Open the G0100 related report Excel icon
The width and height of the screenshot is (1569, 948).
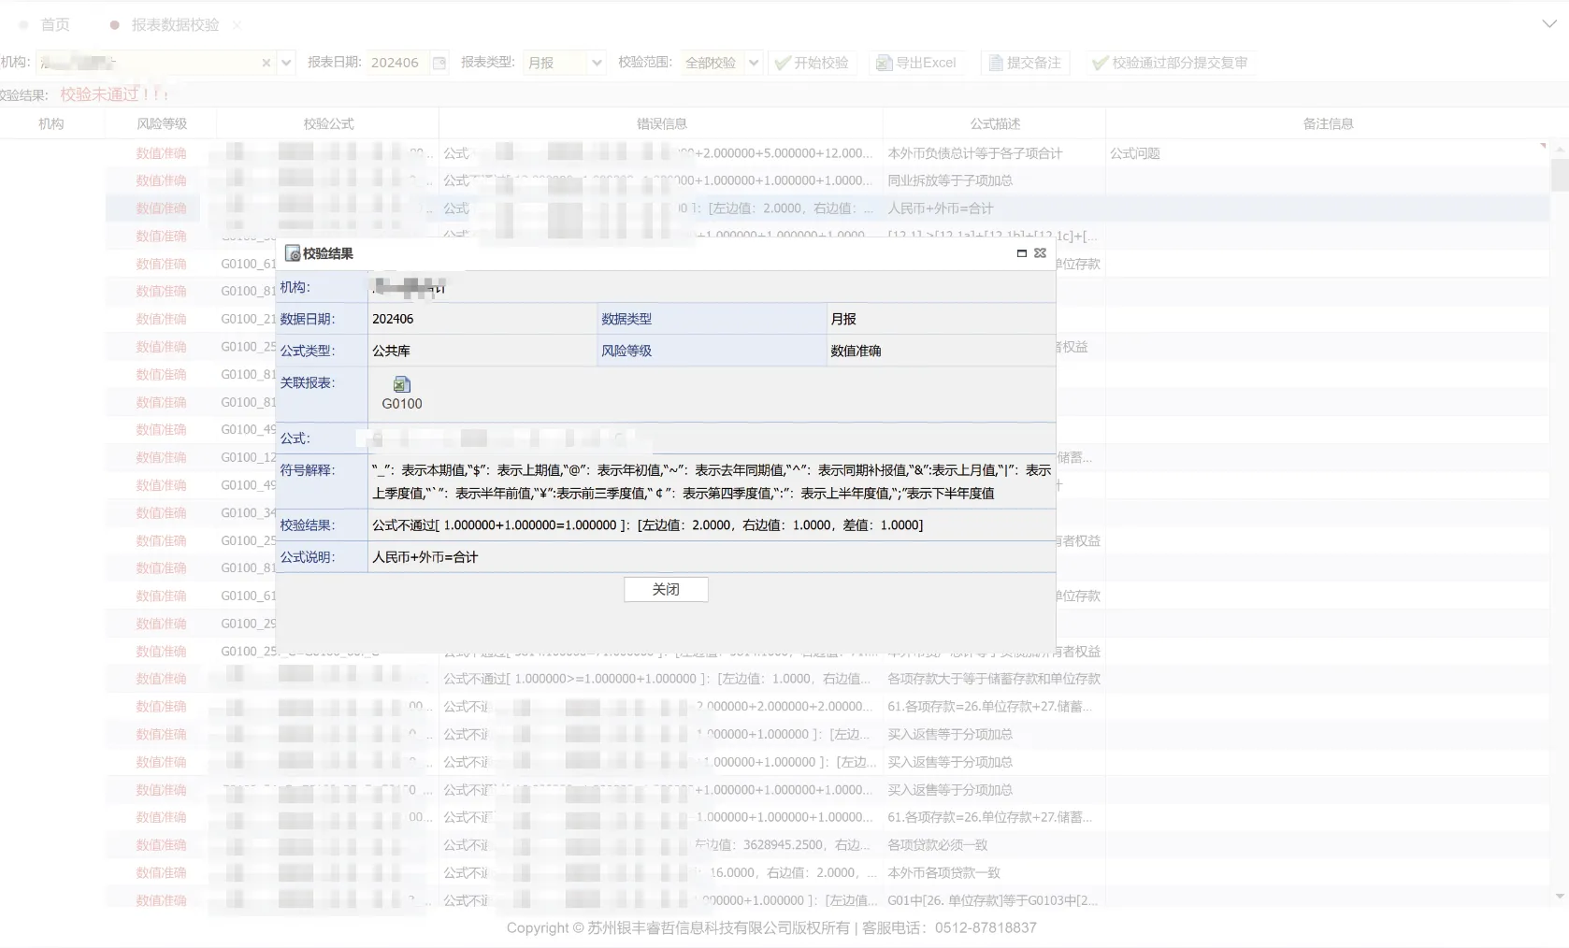(402, 385)
